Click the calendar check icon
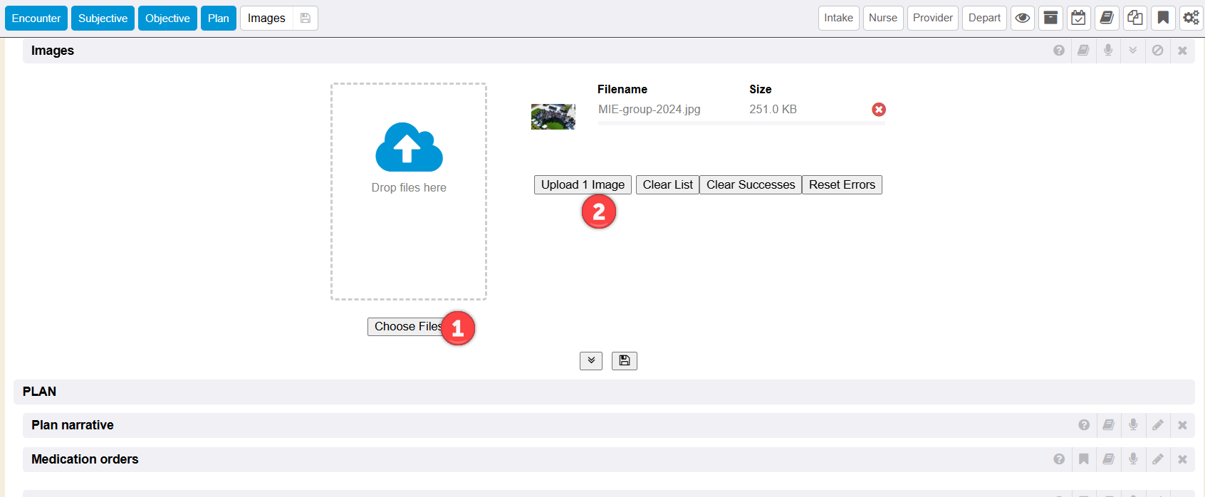This screenshot has width=1205, height=497. tap(1078, 18)
